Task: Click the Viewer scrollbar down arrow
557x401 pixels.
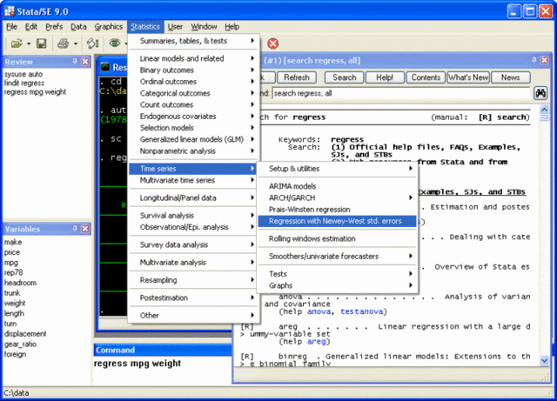Action: (x=544, y=360)
